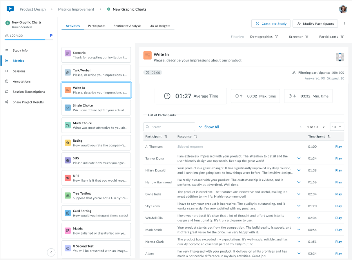Viewport: 352px width, 260px height.
Task: Click the Modify Participants button
Action: [315, 23]
